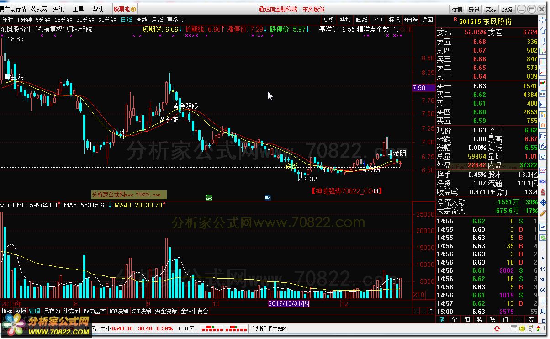Click the 资讯 button at top right
The height and width of the screenshot is (339, 550).
474,9
